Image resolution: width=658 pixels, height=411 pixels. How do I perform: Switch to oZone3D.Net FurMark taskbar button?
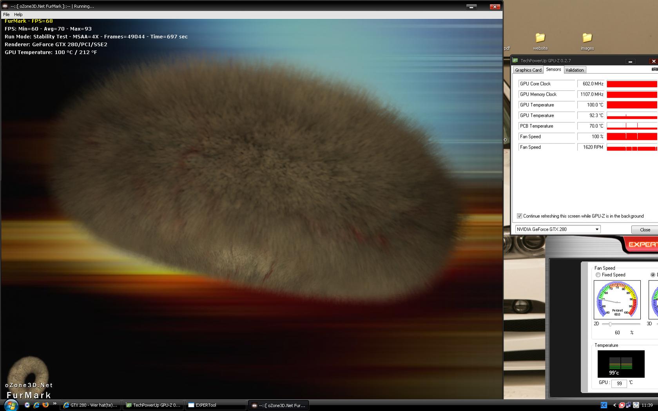[278, 405]
